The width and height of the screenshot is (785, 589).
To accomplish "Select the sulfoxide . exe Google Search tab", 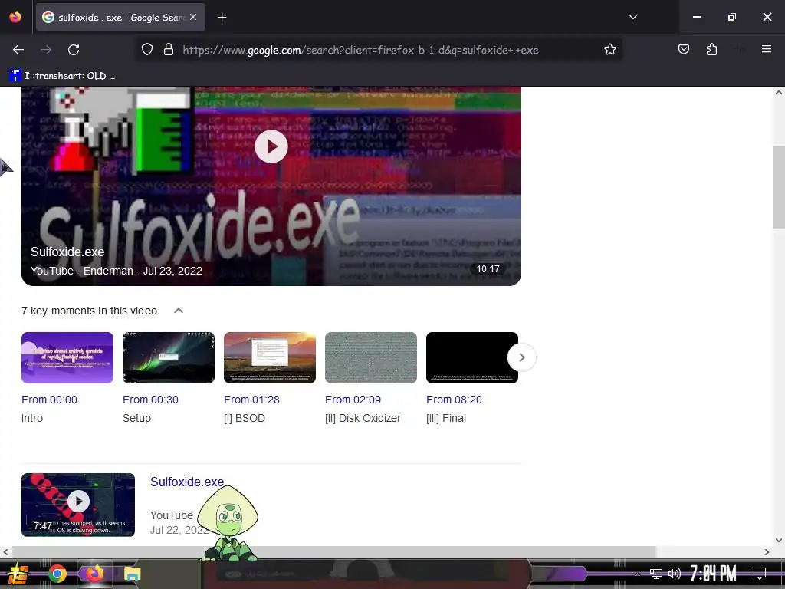I will click(120, 18).
